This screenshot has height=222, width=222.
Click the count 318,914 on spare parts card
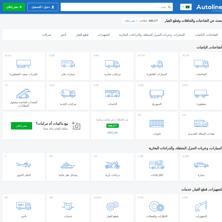(97, 198)
